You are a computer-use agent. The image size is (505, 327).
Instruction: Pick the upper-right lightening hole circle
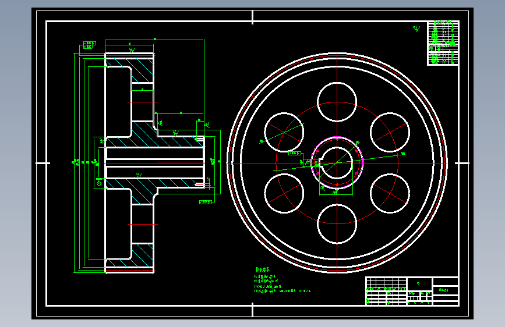pos(390,132)
